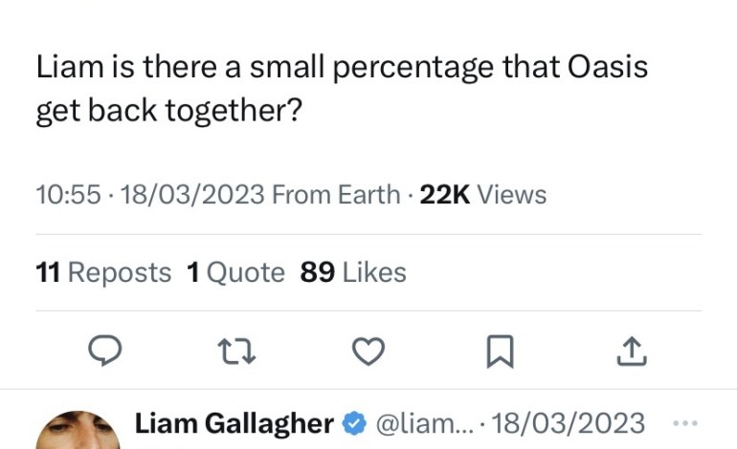
Task: Bookmark this tweet
Action: click(499, 353)
